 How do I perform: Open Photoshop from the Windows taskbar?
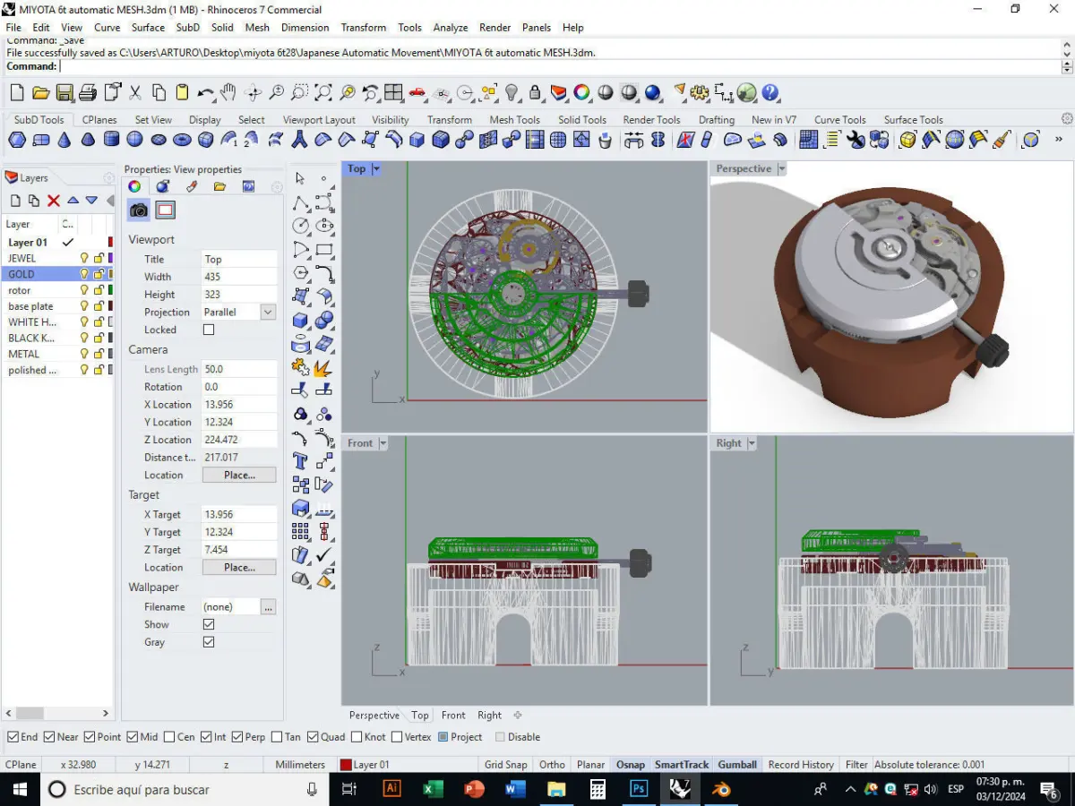click(638, 789)
